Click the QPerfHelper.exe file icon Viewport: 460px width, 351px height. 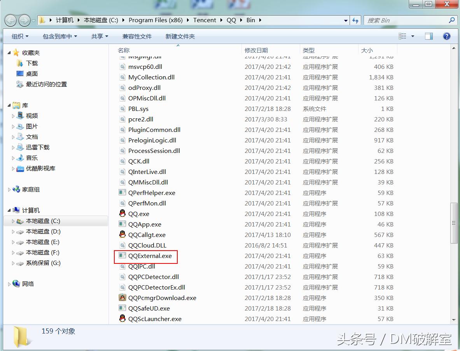click(122, 193)
